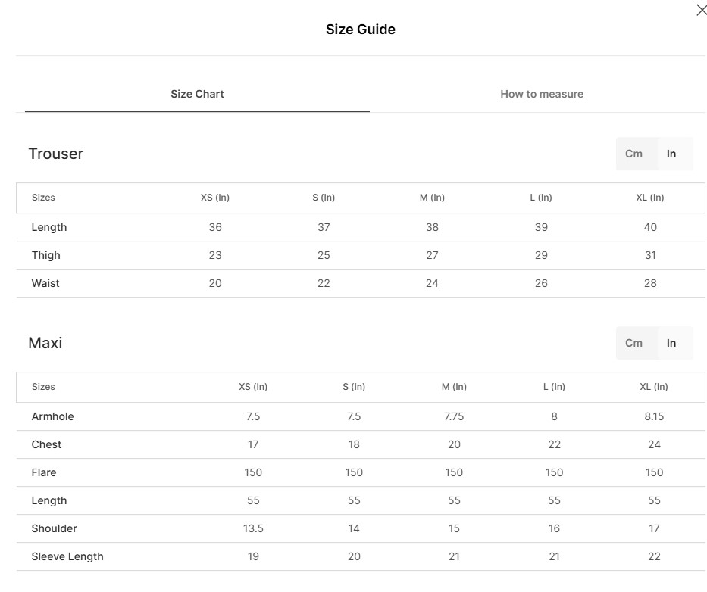Click the Maxi section heading

coord(45,343)
